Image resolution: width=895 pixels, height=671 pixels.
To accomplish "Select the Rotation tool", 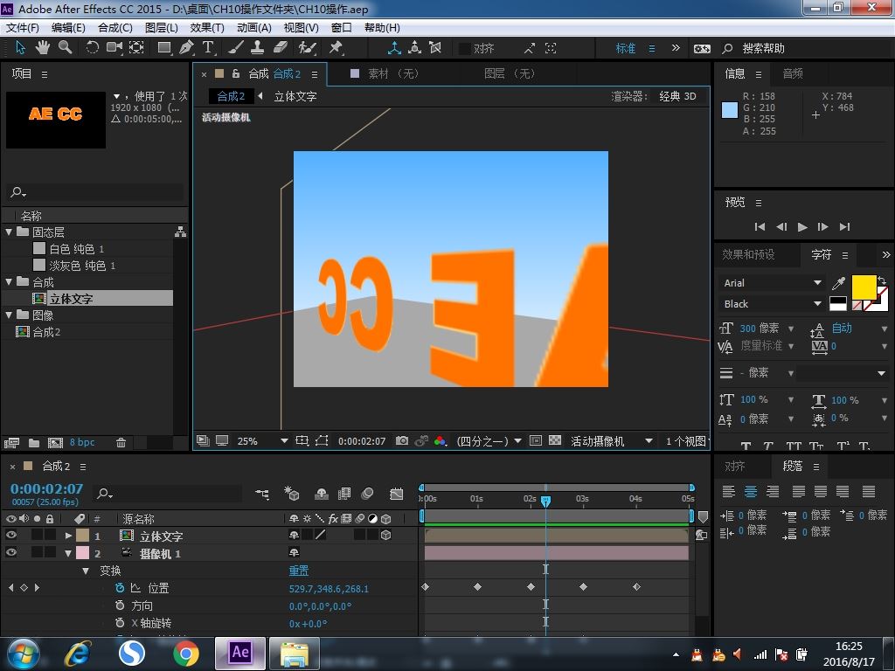I will [x=92, y=47].
